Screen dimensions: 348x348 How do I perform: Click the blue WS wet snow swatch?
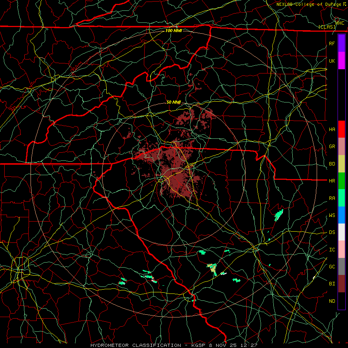[341, 215]
